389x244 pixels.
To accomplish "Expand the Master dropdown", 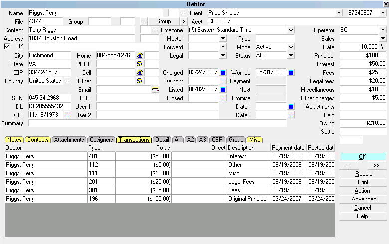I will tap(223, 39).
